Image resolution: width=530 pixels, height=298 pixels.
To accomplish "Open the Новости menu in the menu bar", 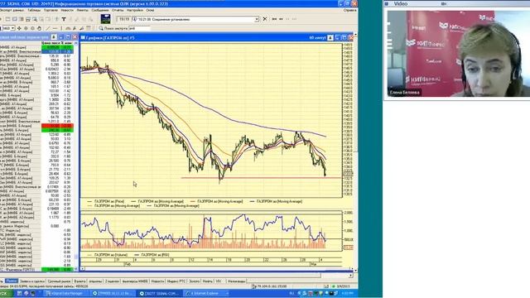I will point(67,11).
